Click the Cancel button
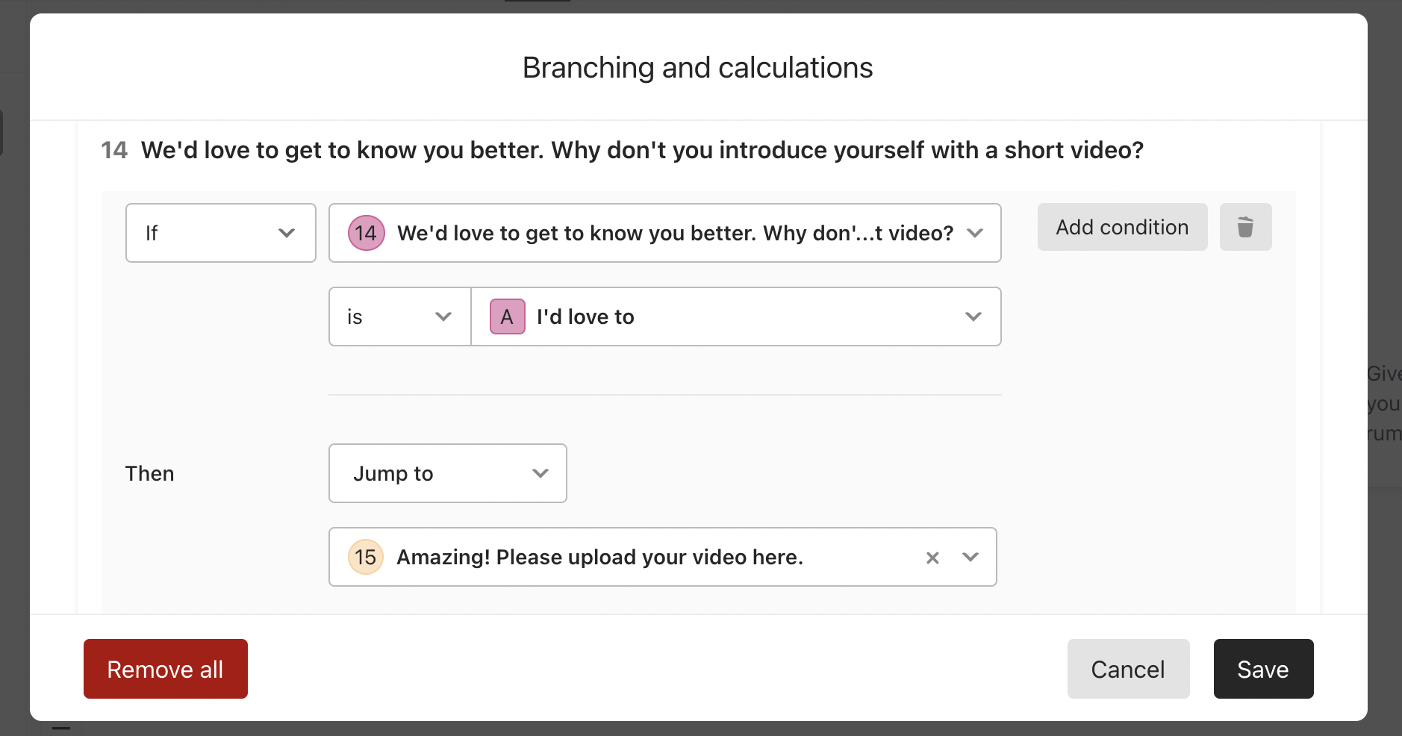The image size is (1402, 736). (x=1128, y=669)
